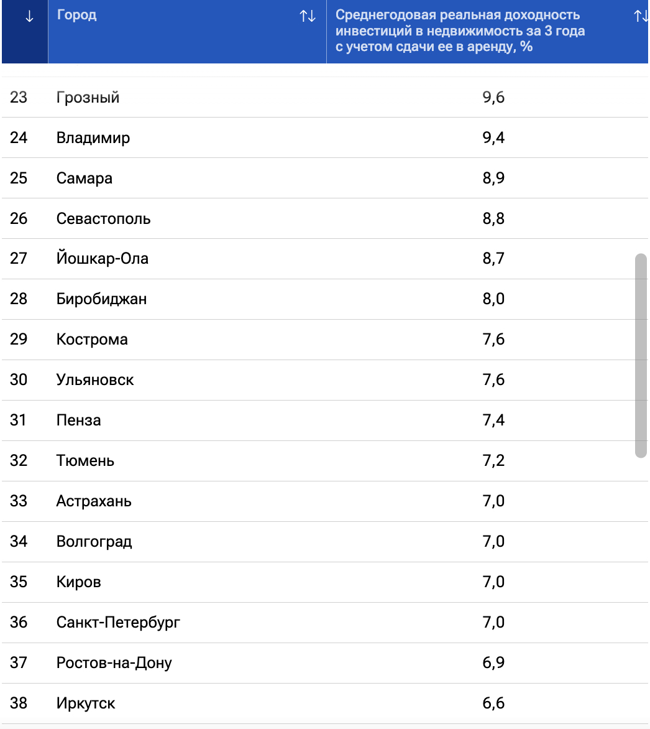Click rank number 31 for Пенза
Image resolution: width=650 pixels, height=729 pixels.
tap(19, 420)
